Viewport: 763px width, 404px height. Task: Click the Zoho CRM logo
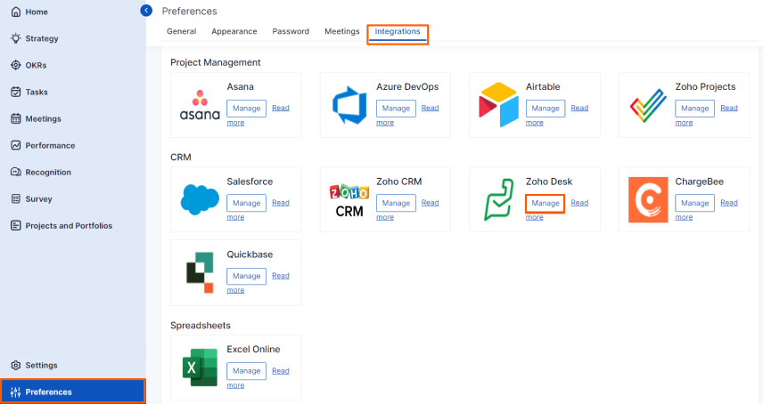pos(349,200)
